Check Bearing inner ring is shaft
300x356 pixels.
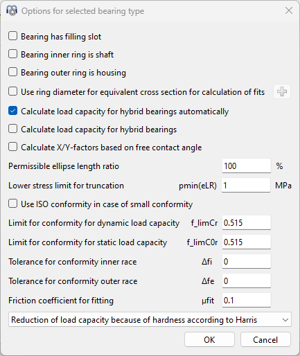12,54
